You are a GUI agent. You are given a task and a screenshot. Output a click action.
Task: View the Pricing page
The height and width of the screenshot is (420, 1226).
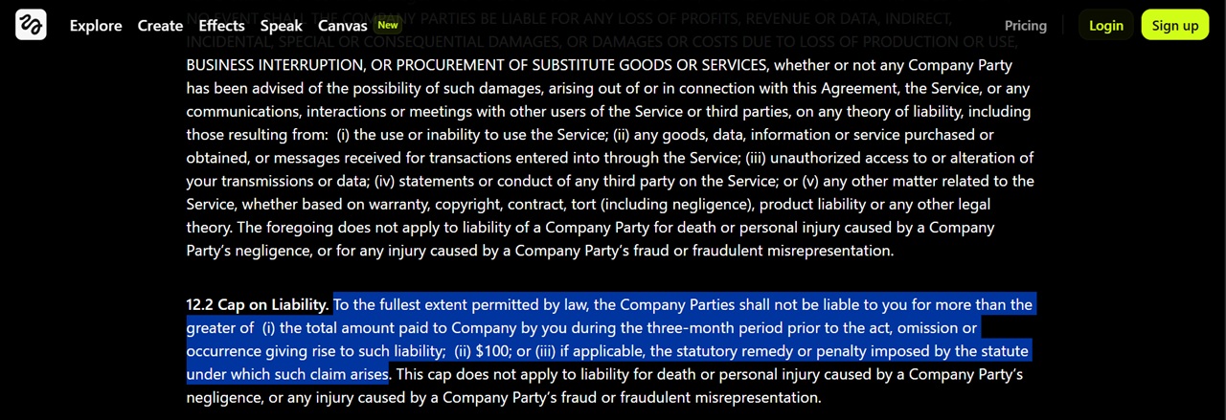click(1025, 26)
